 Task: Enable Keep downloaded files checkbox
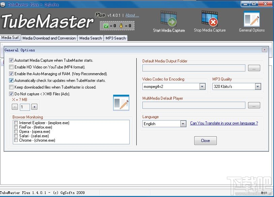[x=11, y=87]
